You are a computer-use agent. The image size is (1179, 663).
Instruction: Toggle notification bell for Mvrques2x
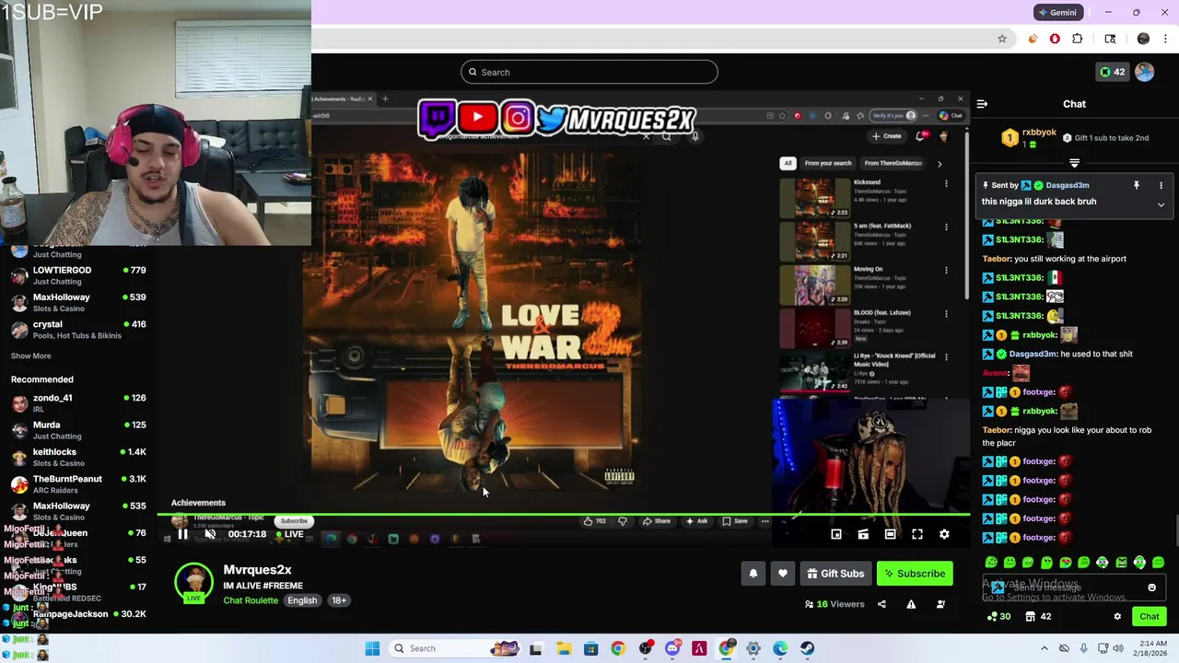(753, 574)
